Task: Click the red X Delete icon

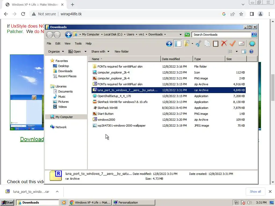Action: click(224, 43)
